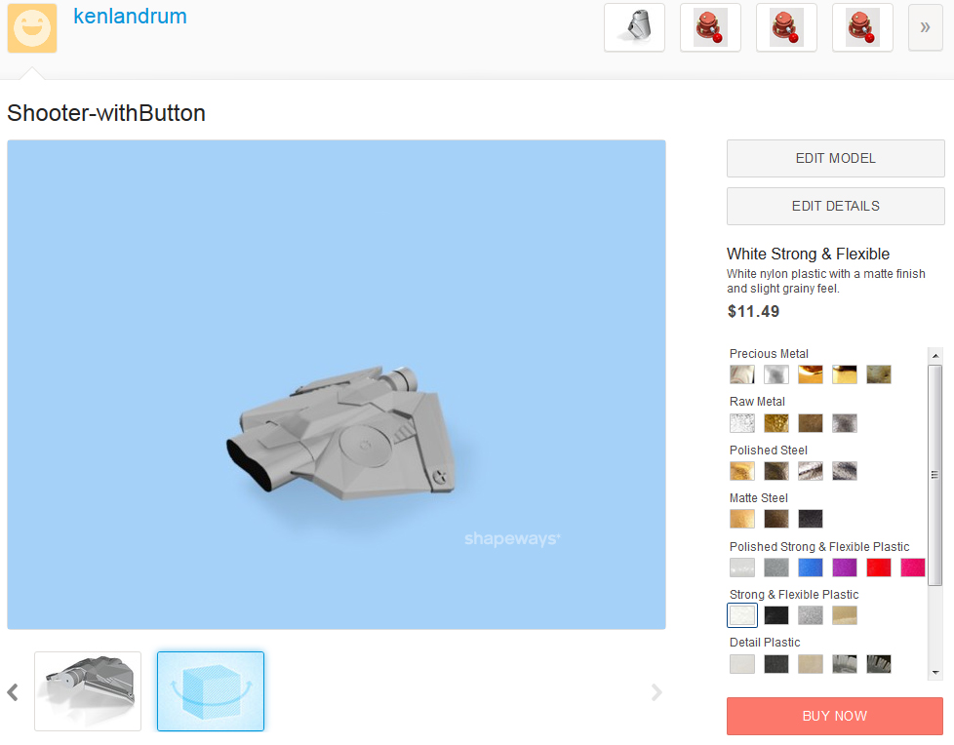
Task: Go to previous image with left arrow
Action: [x=13, y=692]
